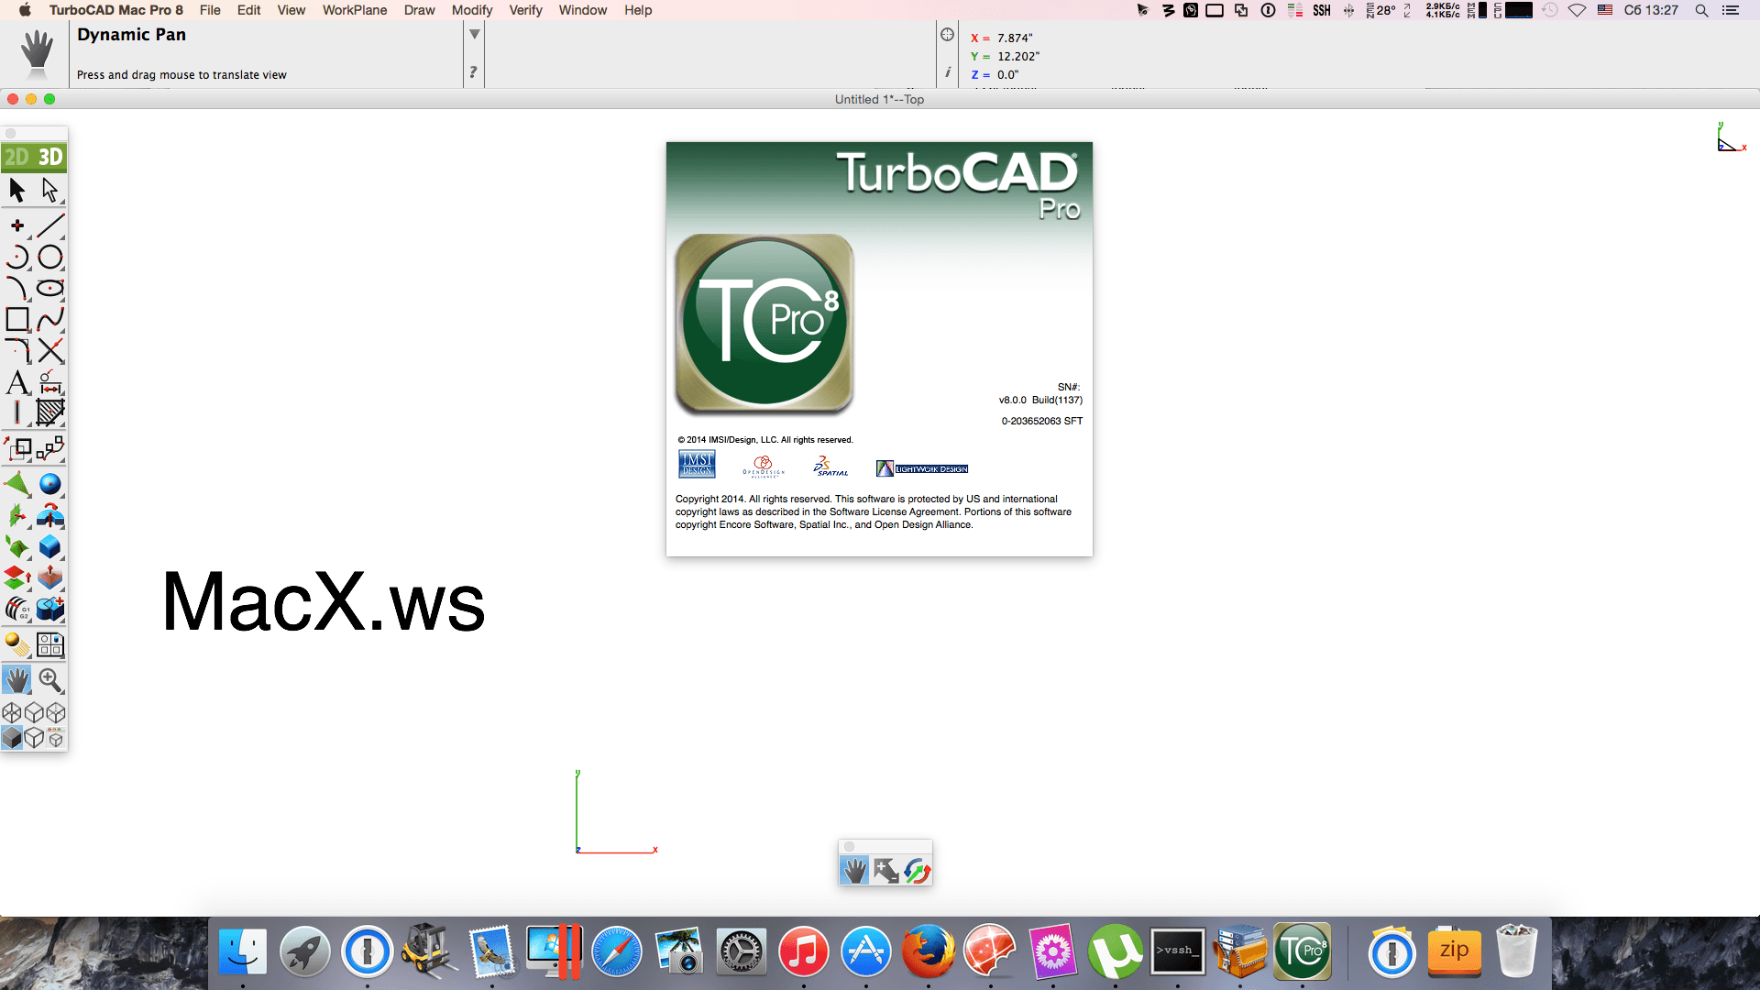Screen dimensions: 1760x990
Task: Enable hidden-line cube display mode
Action: click(34, 738)
